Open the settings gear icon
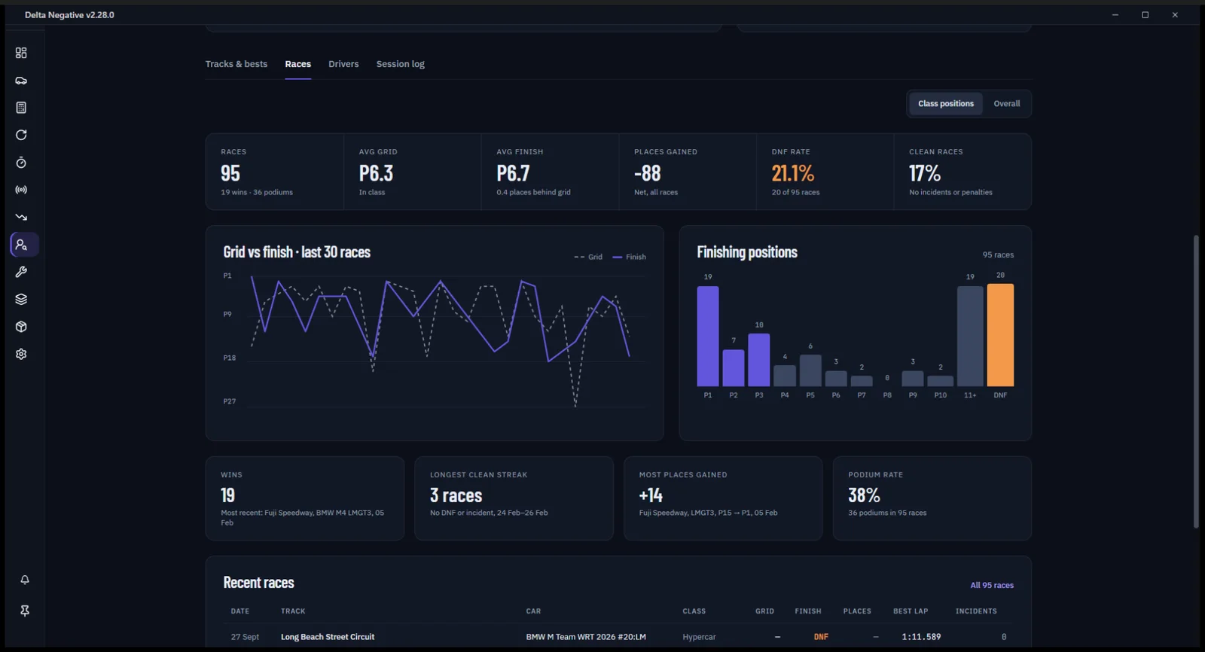Screen dimensions: 1205x652 21,354
